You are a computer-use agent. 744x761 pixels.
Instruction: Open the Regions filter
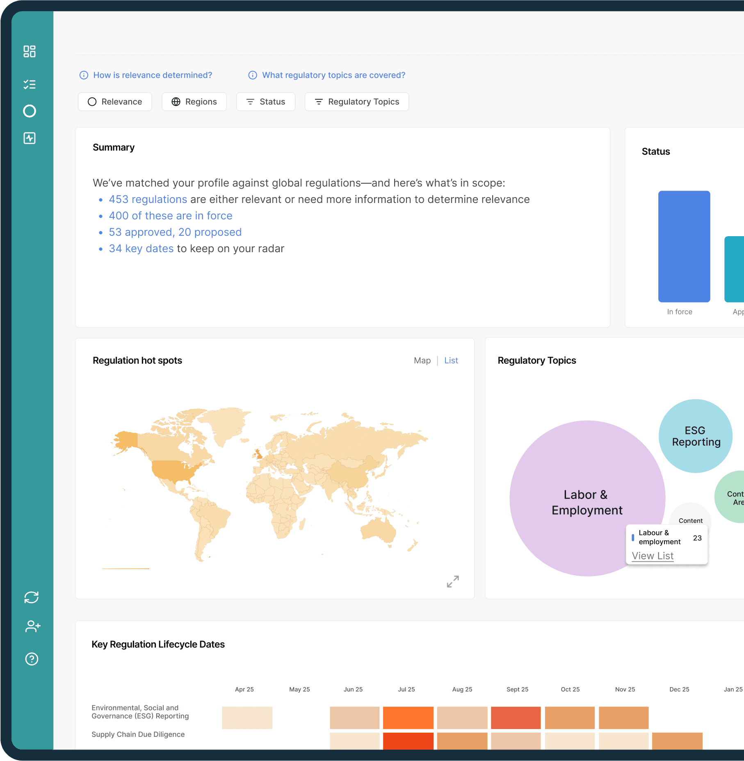pyautogui.click(x=194, y=102)
